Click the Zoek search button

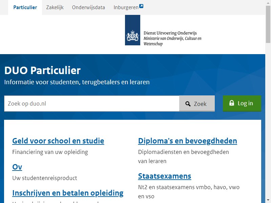coord(197,104)
